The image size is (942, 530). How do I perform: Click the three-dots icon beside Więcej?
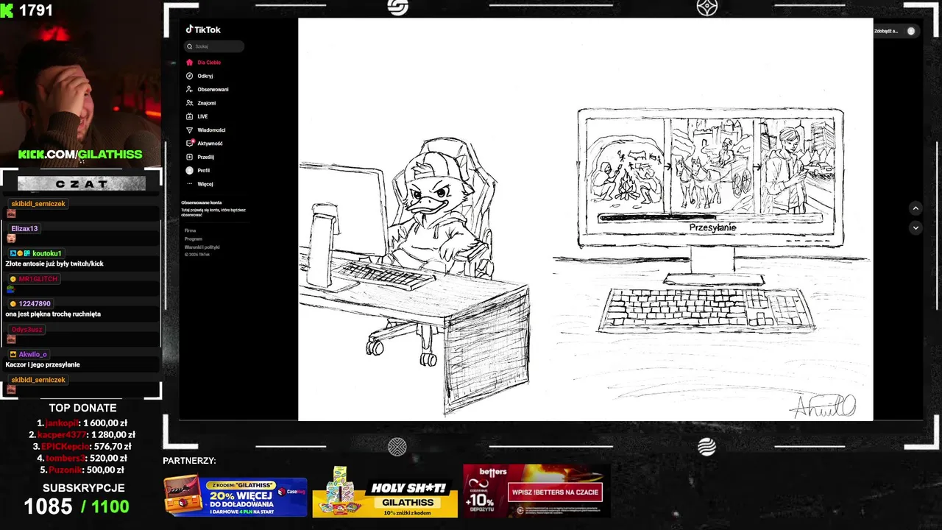tap(189, 184)
